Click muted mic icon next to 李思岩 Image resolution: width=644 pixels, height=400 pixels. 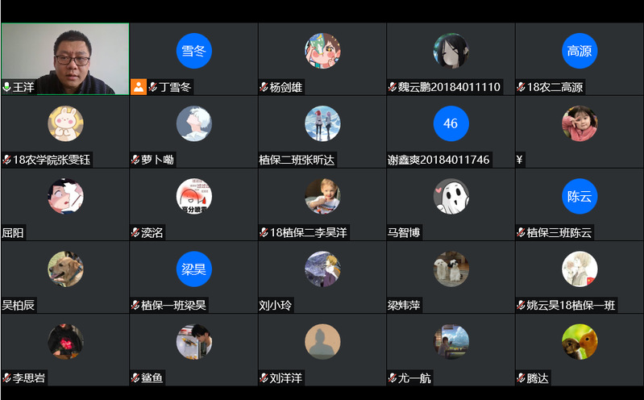point(6,377)
